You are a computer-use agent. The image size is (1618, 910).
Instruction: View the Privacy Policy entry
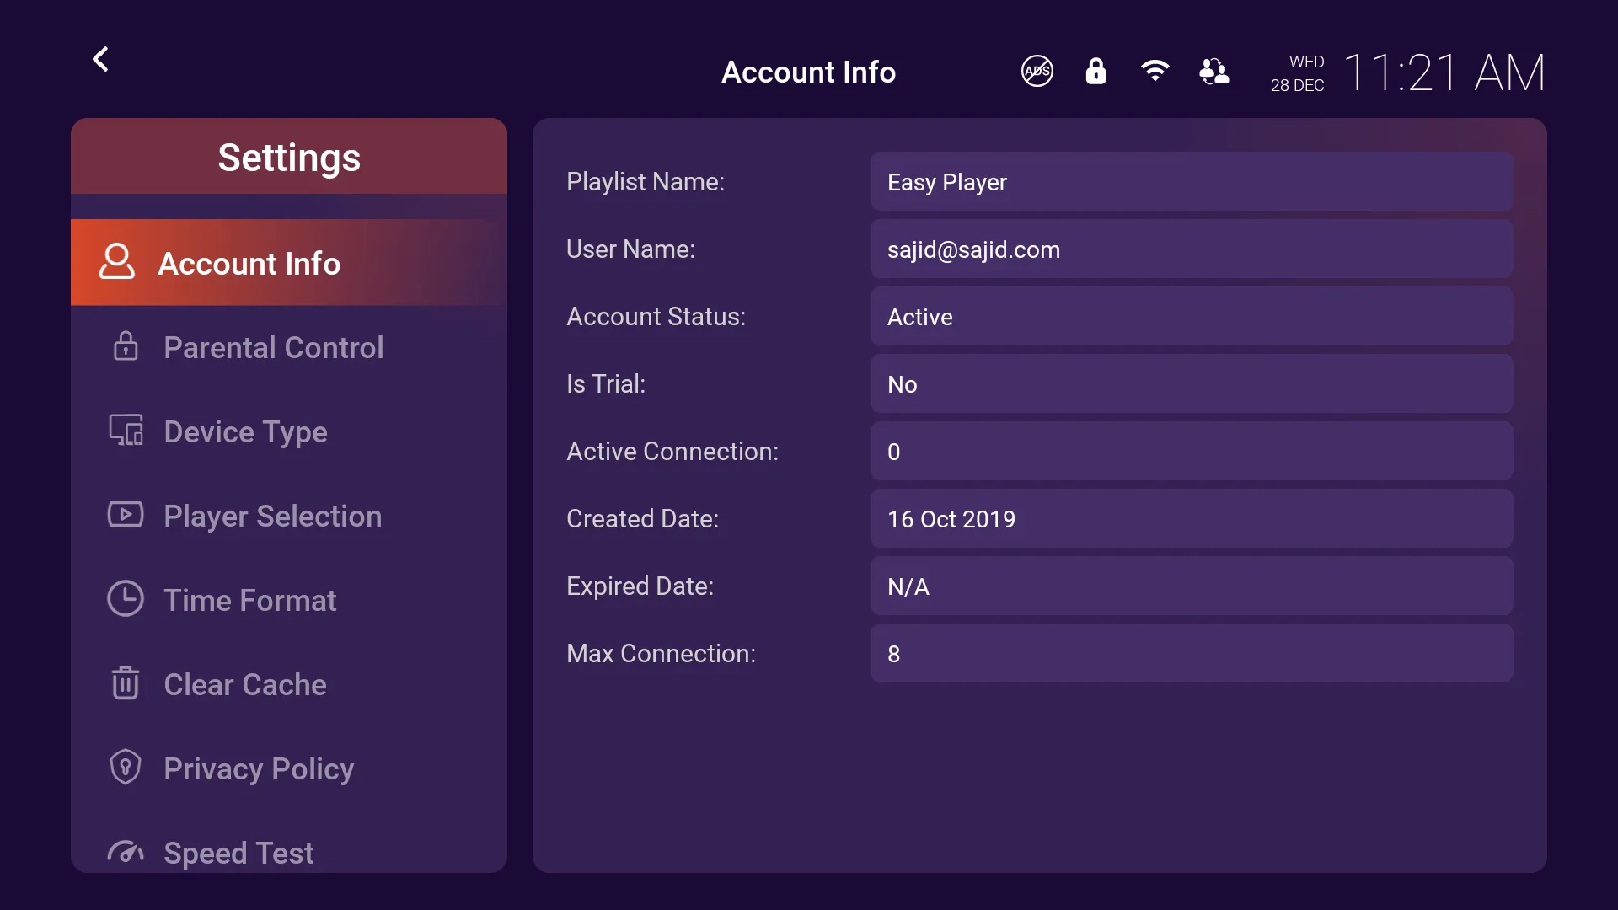pos(289,768)
